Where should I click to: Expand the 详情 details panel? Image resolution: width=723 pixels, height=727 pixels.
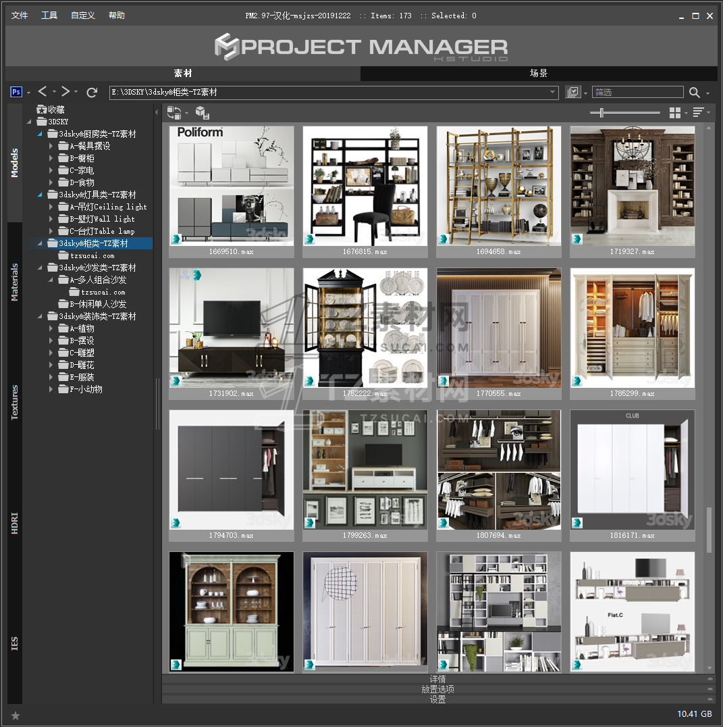tap(437, 679)
